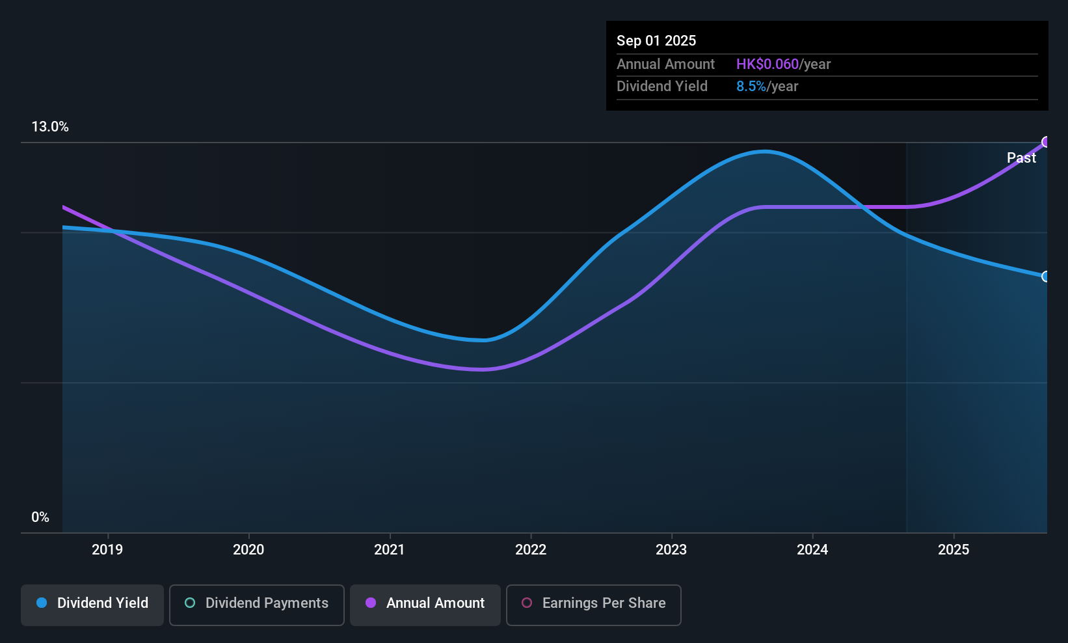1068x643 pixels.
Task: Click the blue Dividend Yield legend dot
Action: coord(42,603)
